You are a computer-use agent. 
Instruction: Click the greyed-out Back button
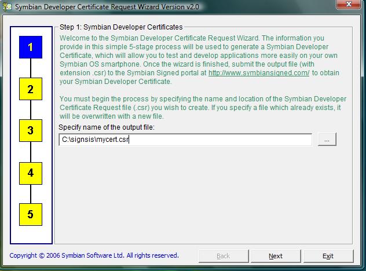[223, 256]
